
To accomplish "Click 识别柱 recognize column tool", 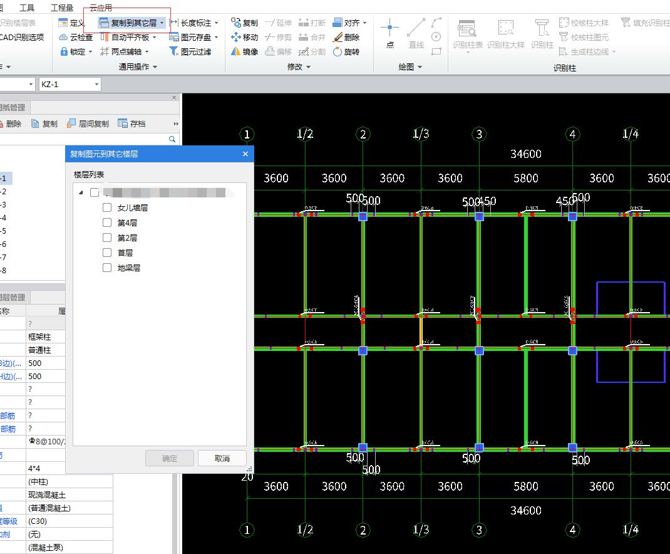I will coord(542,34).
